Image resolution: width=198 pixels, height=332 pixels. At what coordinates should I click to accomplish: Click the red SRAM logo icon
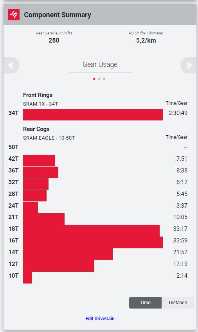click(14, 14)
